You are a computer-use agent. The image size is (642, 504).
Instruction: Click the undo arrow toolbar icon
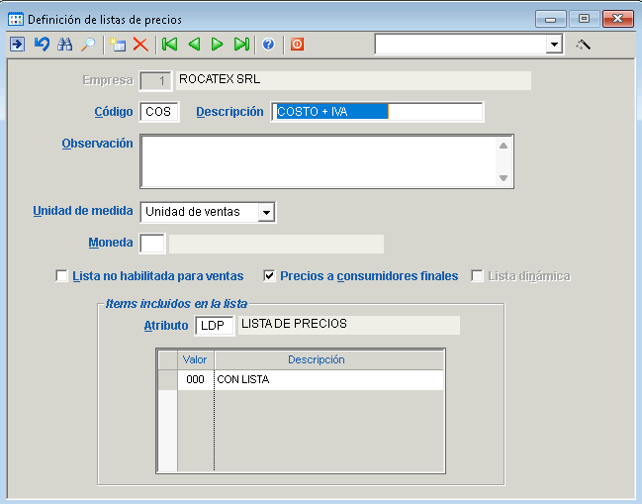pos(42,45)
